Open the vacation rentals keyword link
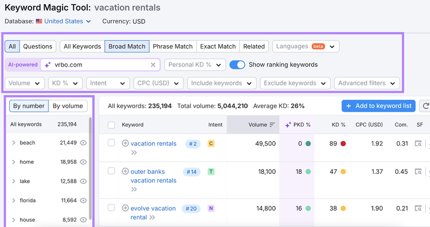 (153, 143)
